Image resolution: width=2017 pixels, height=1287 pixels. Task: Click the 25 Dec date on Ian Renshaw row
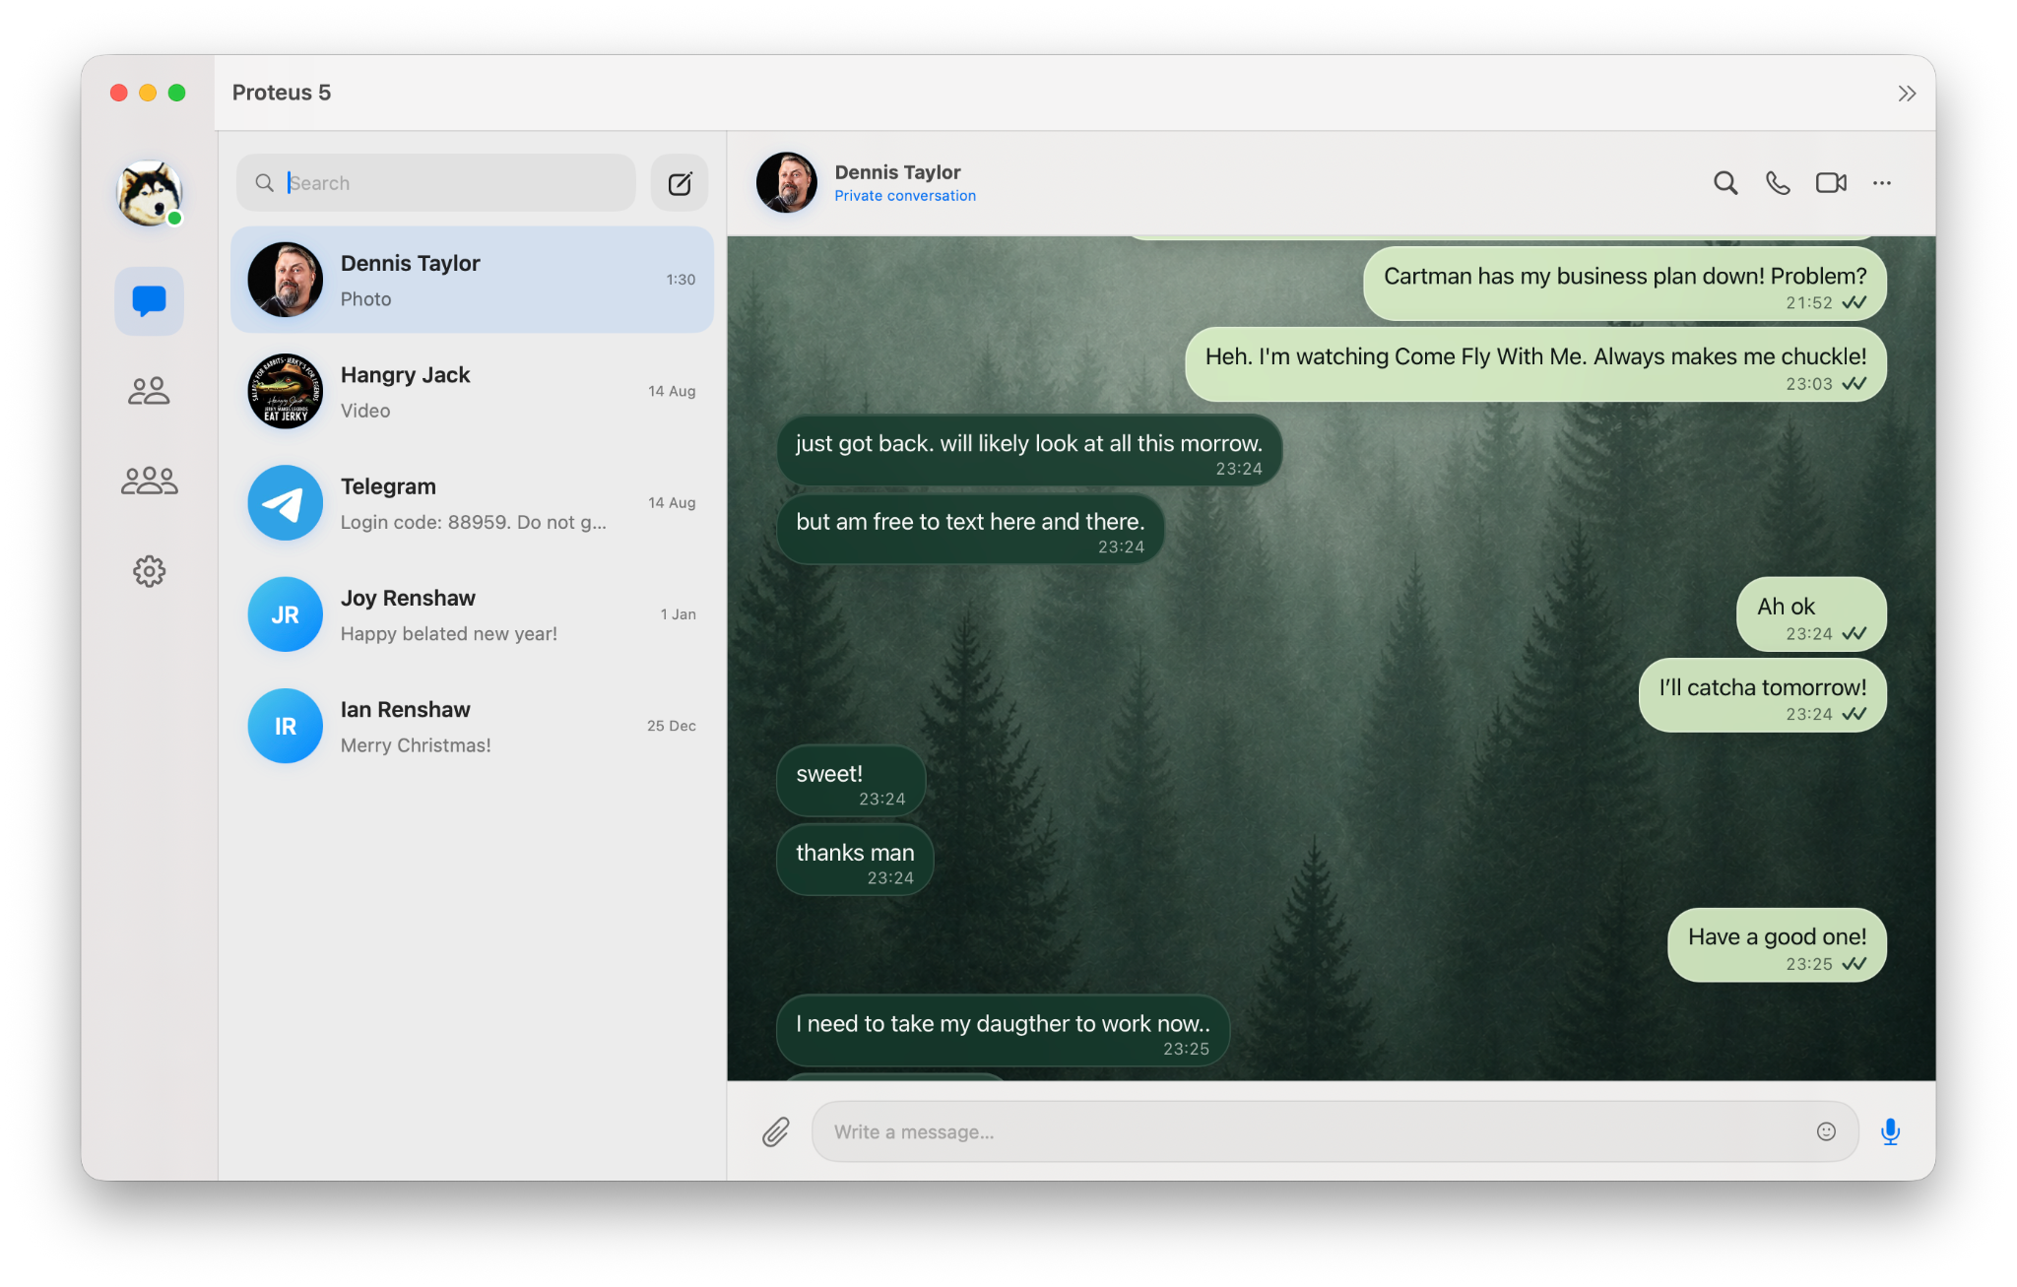(x=671, y=726)
